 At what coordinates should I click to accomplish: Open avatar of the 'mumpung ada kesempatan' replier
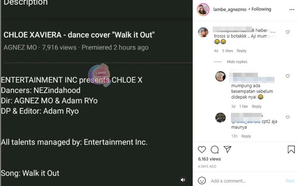[221, 76]
